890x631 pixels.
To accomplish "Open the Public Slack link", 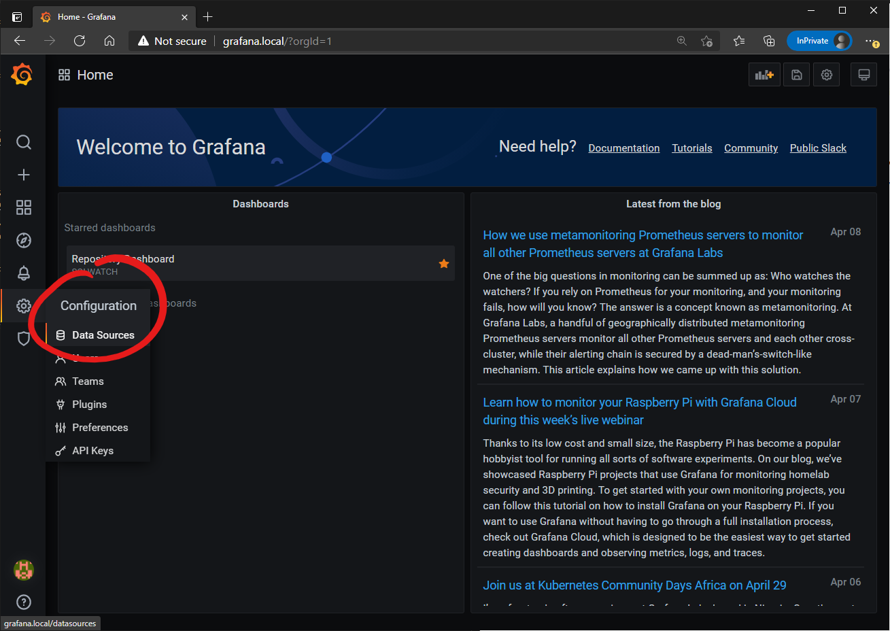I will [x=818, y=148].
